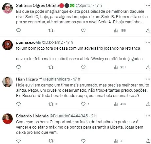Open pumasexo's profile avatar
The image size is (151, 144).
[8, 45]
